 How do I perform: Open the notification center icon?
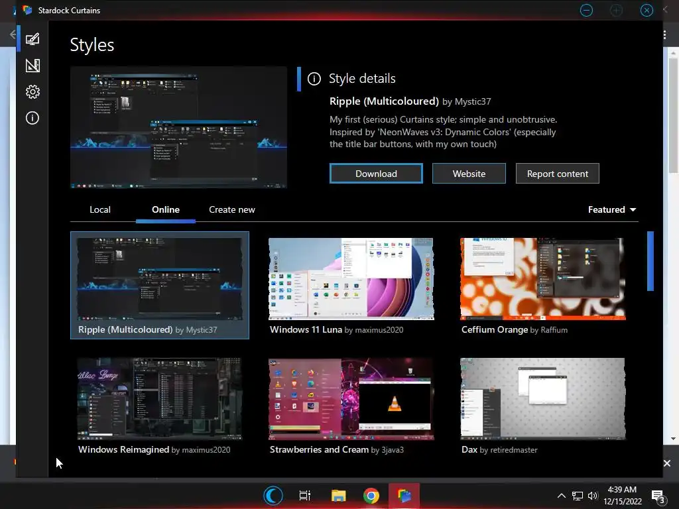pos(658,496)
